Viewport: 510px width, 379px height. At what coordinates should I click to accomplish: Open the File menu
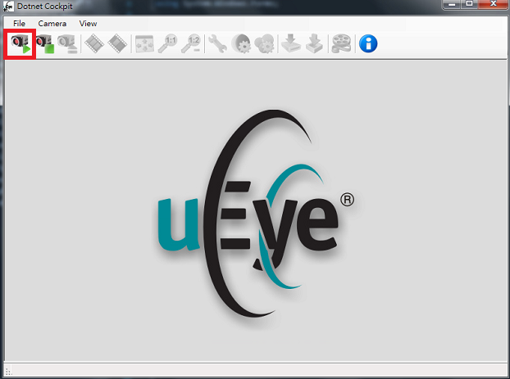coord(19,24)
